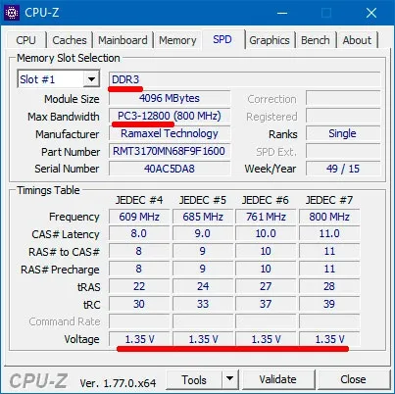The image size is (395, 394).
Task: Click the DDR3 memory type field
Action: [x=245, y=79]
